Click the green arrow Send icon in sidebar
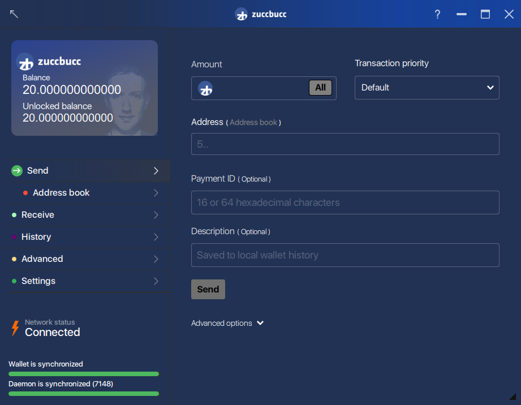The height and width of the screenshot is (405, 521). pyautogui.click(x=17, y=171)
